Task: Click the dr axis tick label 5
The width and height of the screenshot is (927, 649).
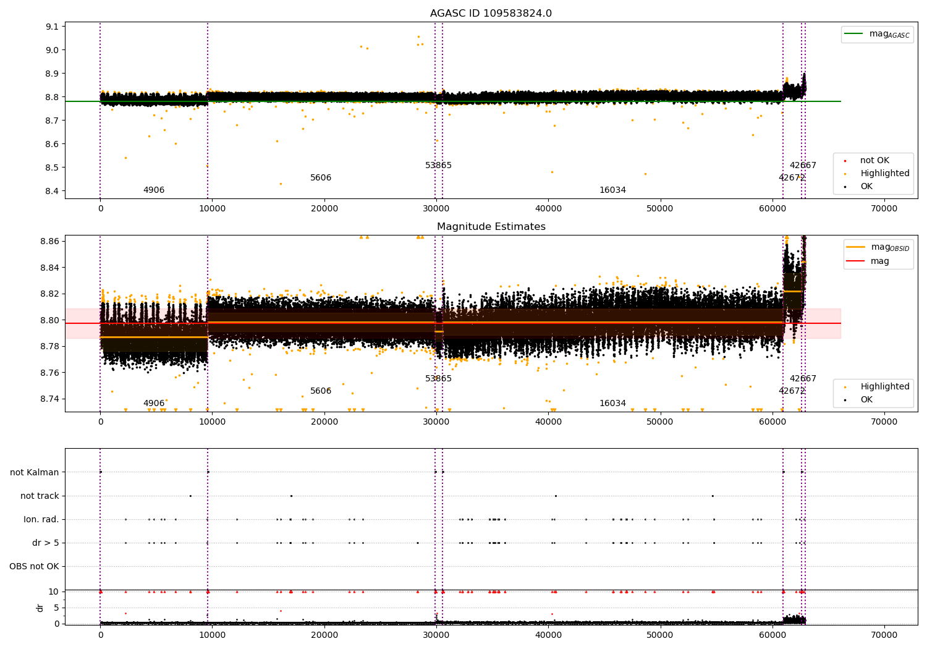Action: [x=57, y=608]
